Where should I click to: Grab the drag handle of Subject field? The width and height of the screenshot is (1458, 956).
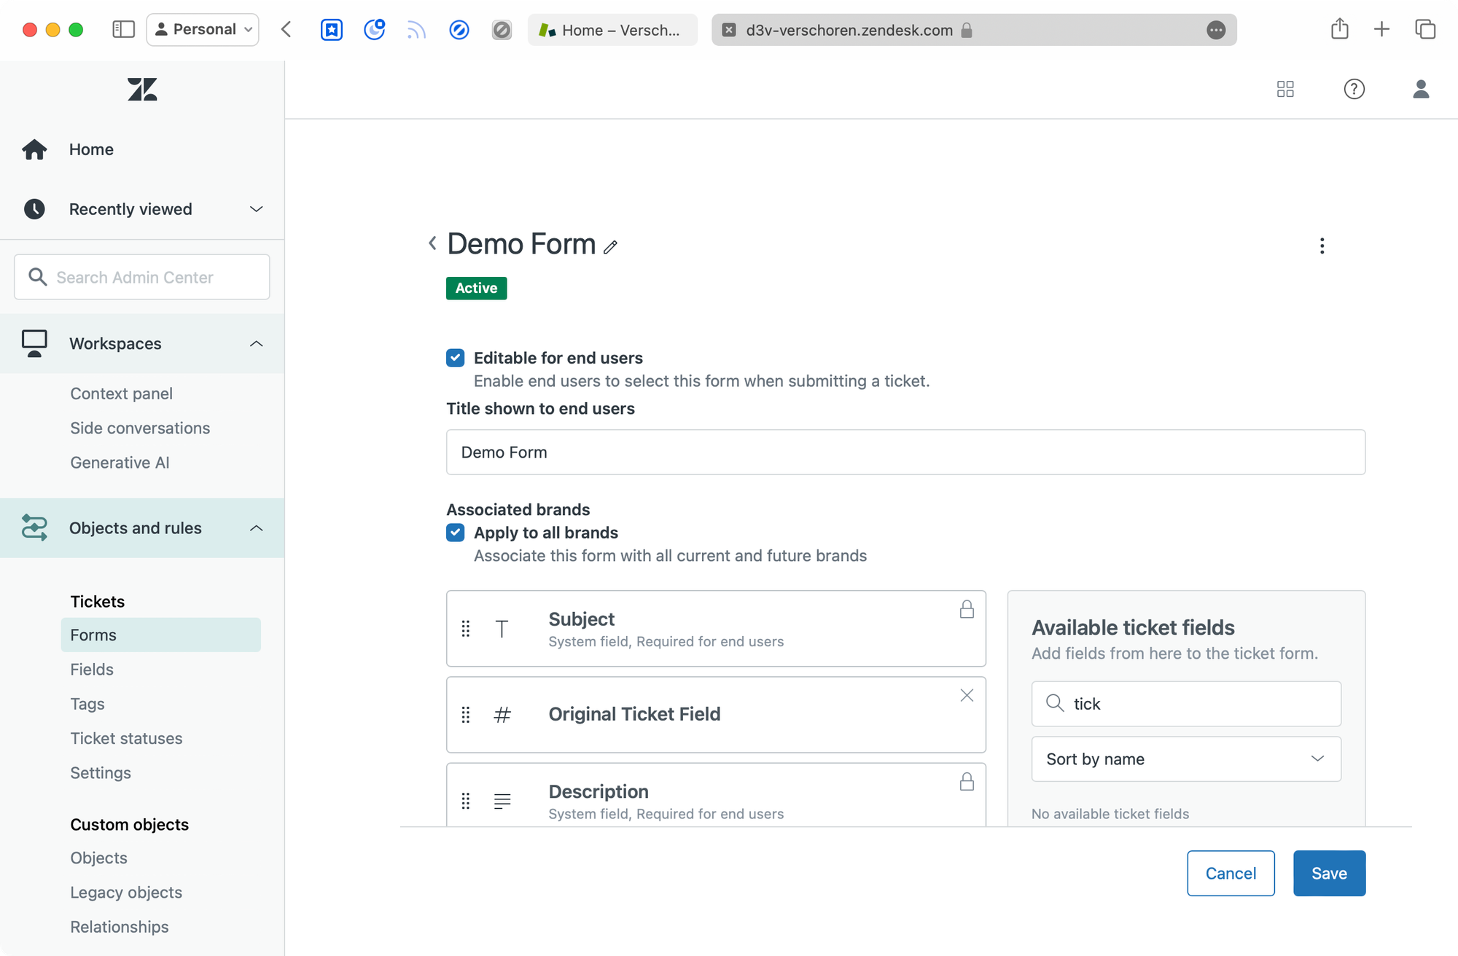pos(466,629)
